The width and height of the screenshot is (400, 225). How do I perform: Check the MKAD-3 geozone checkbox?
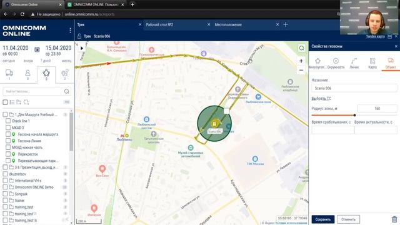click(8, 127)
